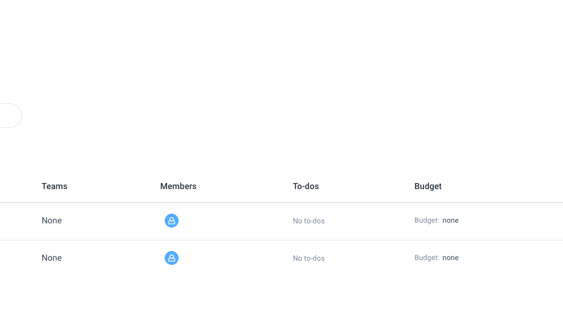Sort by the Teams column header
Viewport: 563px width, 317px height.
tap(54, 186)
